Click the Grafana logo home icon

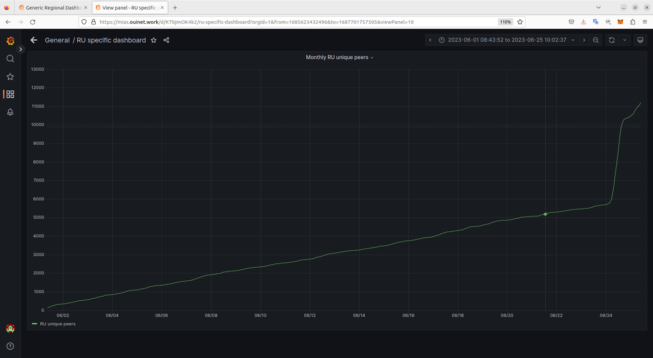(x=10, y=41)
